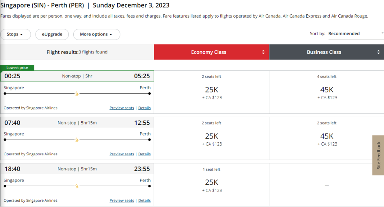Expand the More options dropdown

point(96,34)
